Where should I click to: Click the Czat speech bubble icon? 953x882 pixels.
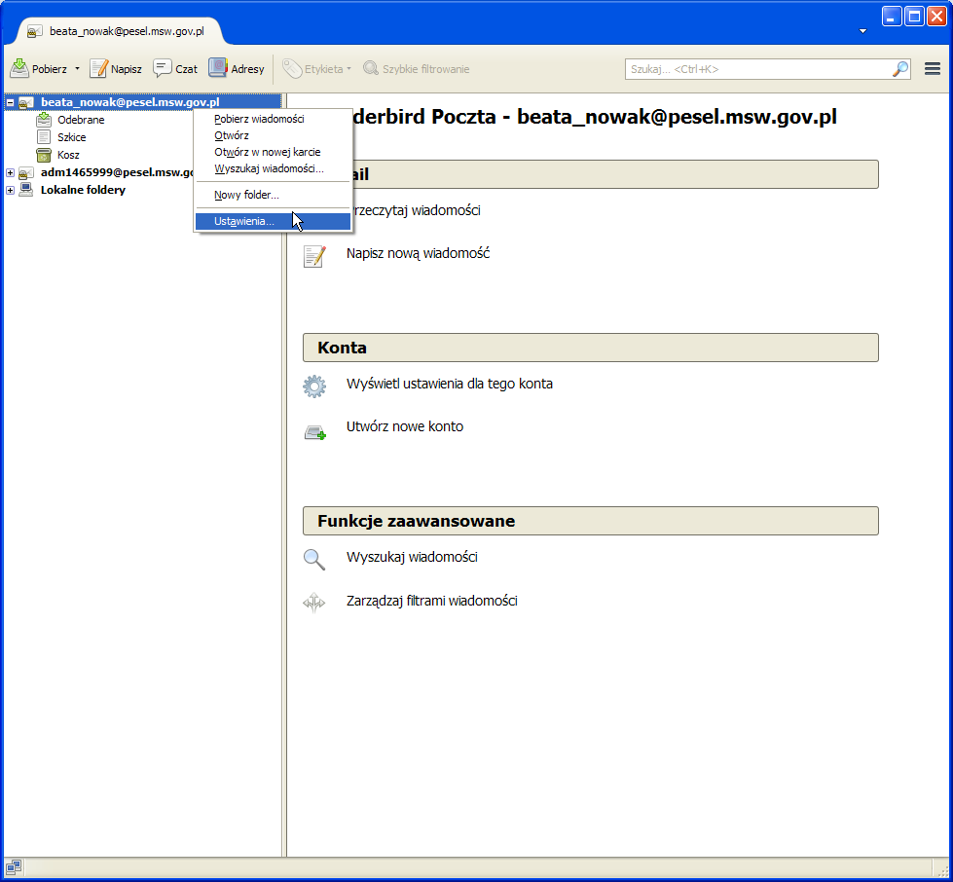pos(163,68)
